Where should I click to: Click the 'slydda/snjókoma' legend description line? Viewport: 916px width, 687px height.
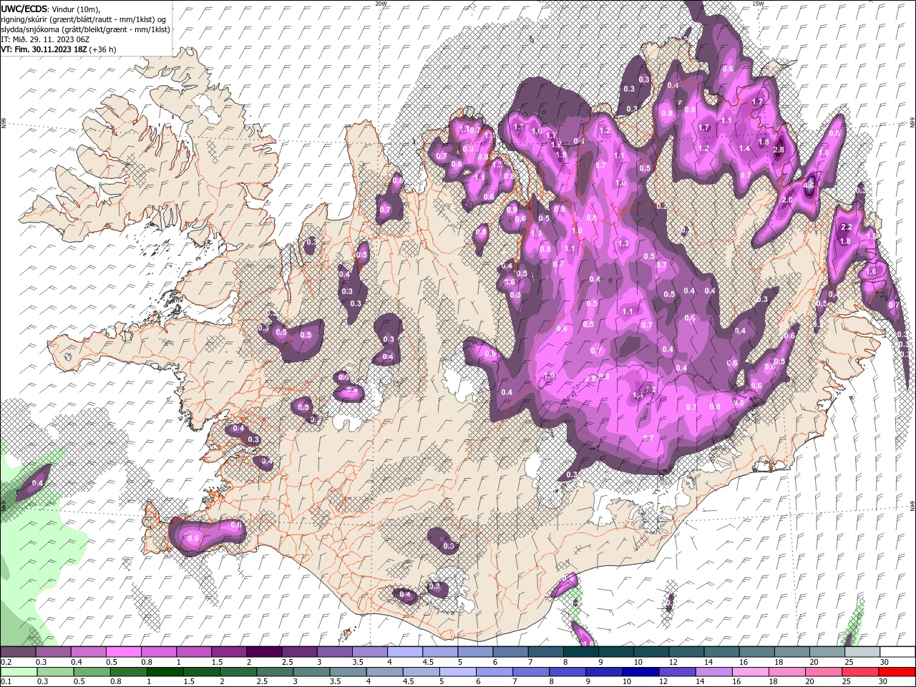coord(86,29)
